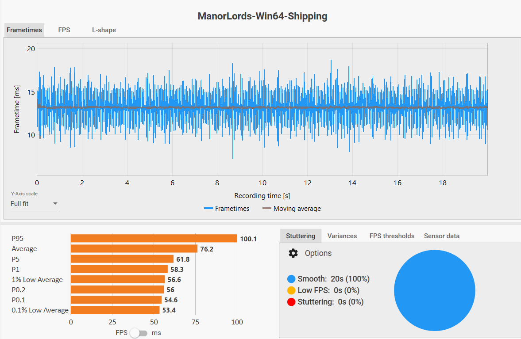
Task: Open the L-shape tab
Action: point(104,30)
